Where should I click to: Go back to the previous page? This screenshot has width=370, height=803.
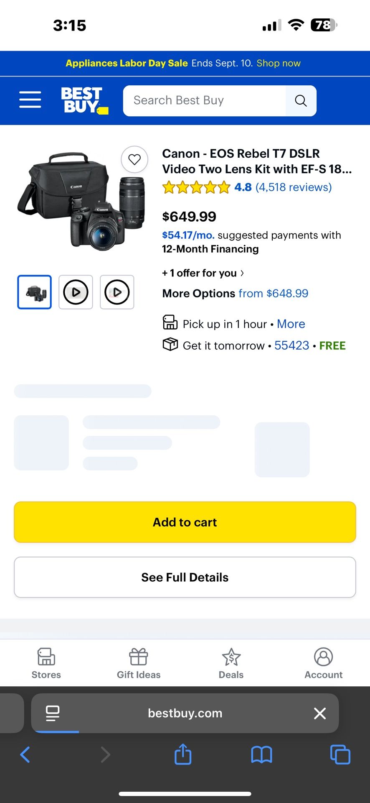pos(25,754)
